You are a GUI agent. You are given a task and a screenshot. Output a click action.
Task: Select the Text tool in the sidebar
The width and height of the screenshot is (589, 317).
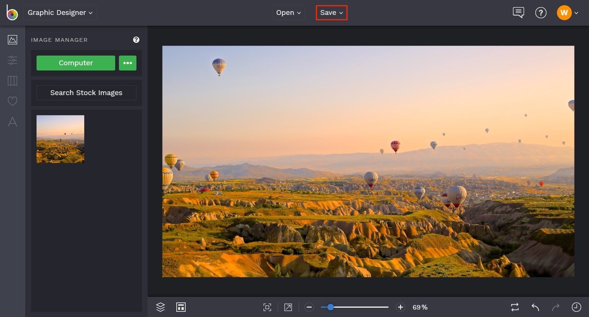[x=12, y=122]
